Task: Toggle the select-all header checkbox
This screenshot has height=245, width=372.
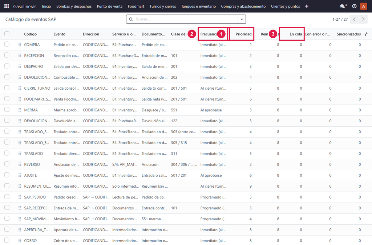Action: (7, 34)
